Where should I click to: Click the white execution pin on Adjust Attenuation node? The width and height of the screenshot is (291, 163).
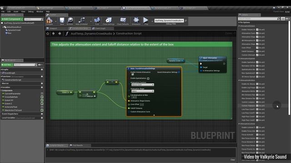tap(201, 64)
